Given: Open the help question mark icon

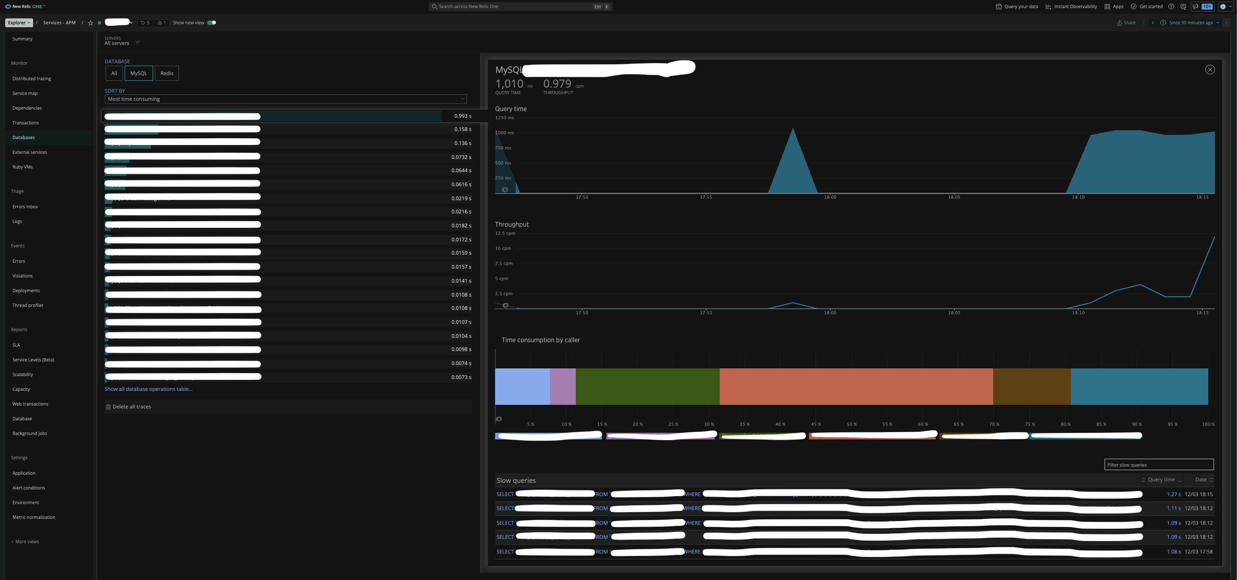Looking at the screenshot, I should 1171,7.
